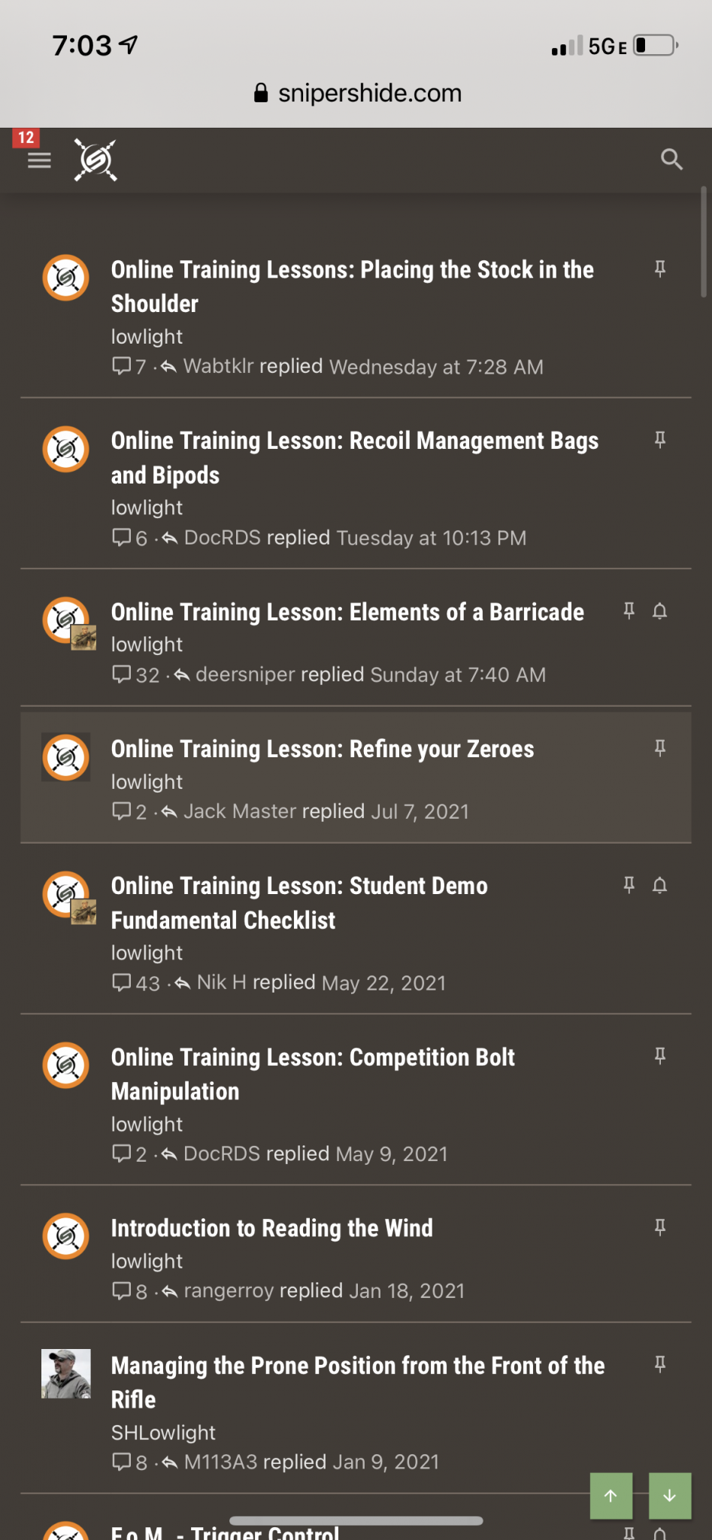The image size is (712, 1540).
Task: Click the pin icon on Refine your Zeroes thread
Action: (x=660, y=747)
